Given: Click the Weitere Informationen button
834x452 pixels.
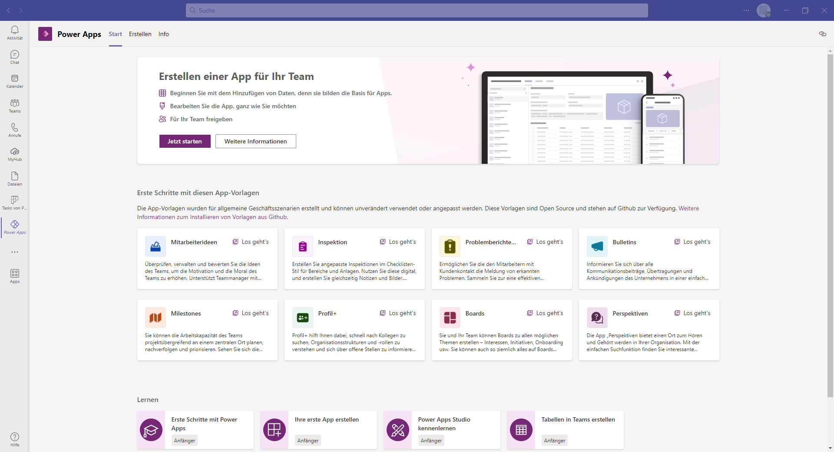Looking at the screenshot, I should point(256,141).
